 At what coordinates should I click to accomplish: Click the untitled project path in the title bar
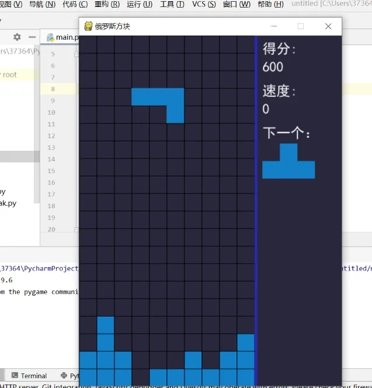tap(332, 4)
